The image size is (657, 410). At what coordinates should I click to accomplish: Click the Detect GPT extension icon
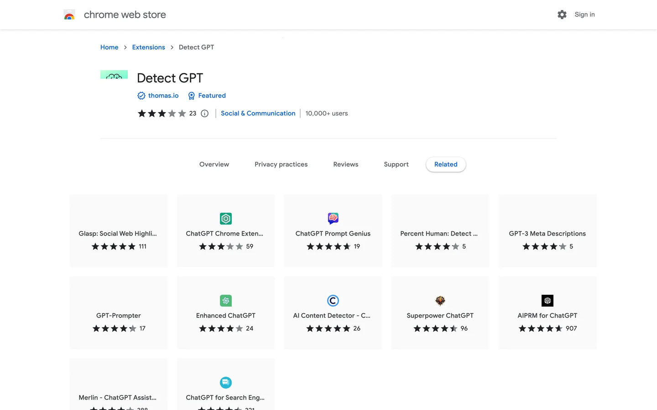114,75
